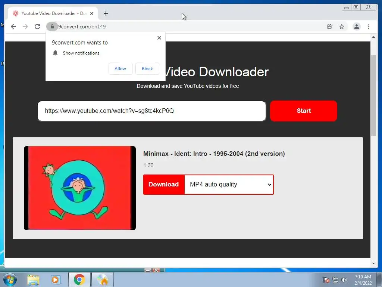Click the bell icon in notification popup

tap(55, 53)
